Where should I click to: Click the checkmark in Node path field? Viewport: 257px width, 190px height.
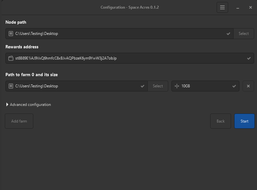pyautogui.click(x=228, y=34)
